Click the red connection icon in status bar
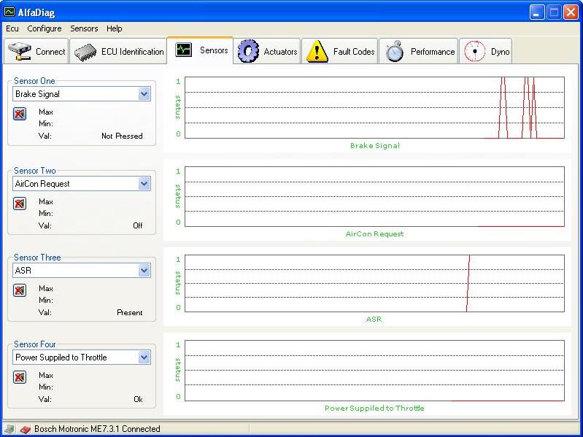 [x=24, y=429]
